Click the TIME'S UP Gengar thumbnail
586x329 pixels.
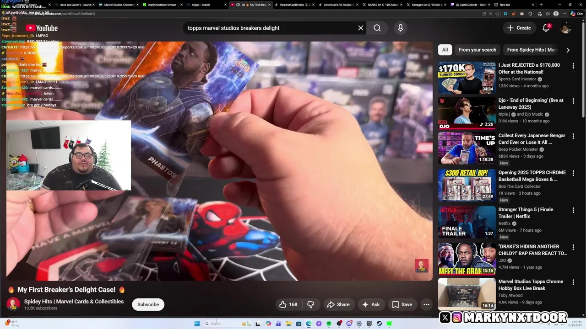(x=467, y=148)
